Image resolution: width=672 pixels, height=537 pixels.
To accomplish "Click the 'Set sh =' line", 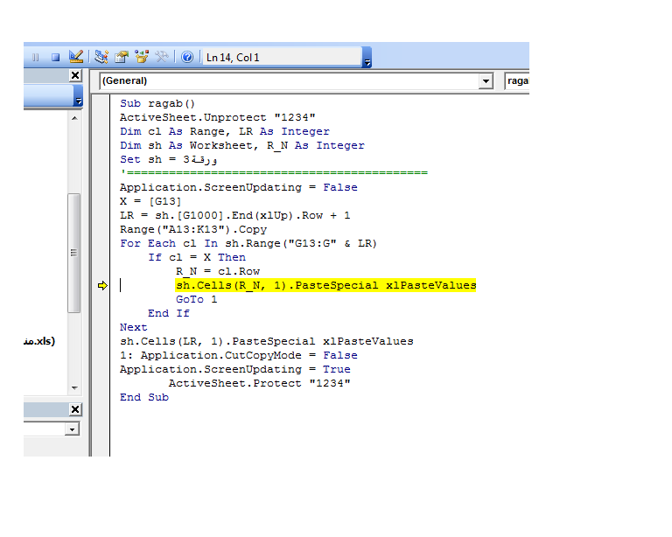I will tap(168, 159).
